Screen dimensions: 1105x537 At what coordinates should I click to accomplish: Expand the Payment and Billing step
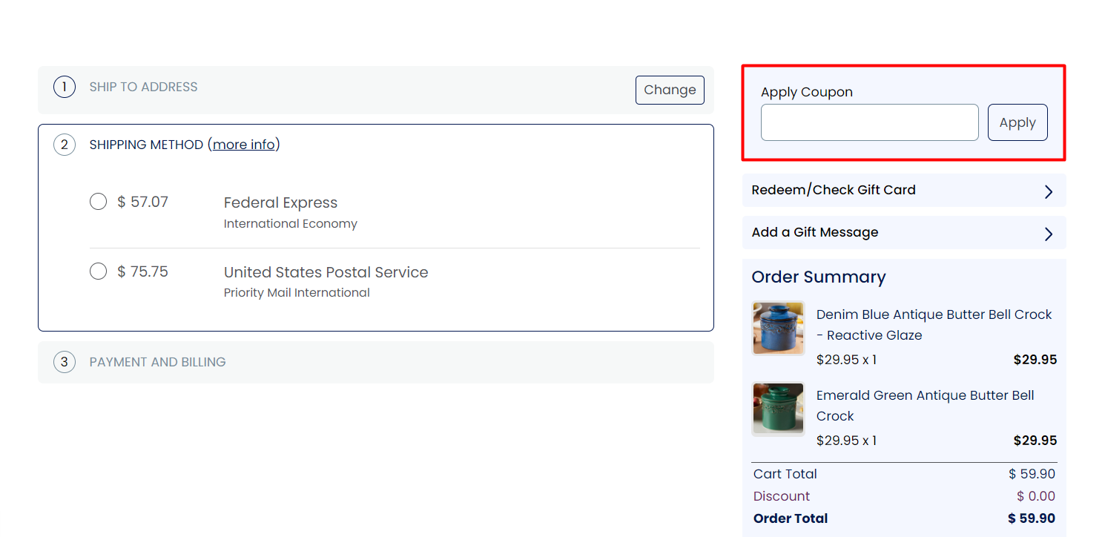(376, 362)
